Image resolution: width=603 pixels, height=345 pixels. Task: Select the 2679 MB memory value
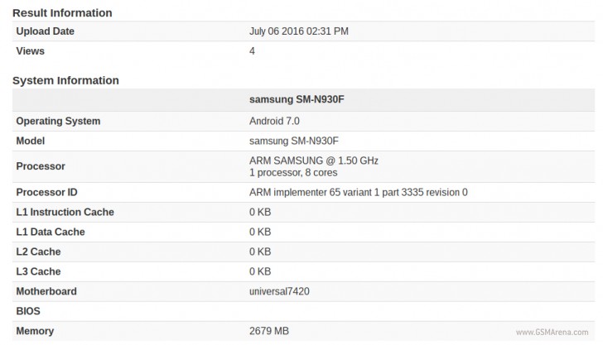click(x=268, y=331)
